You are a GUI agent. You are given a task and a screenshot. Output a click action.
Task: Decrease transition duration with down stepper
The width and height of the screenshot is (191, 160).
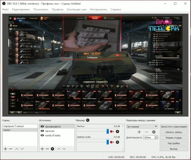click(156, 138)
